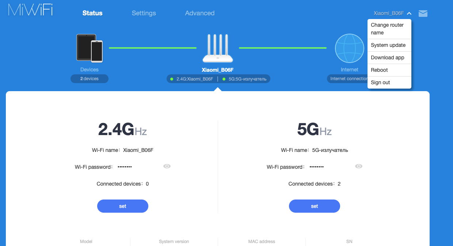Click the Internet globe icon
Screen dimensions: 453x246
350,48
